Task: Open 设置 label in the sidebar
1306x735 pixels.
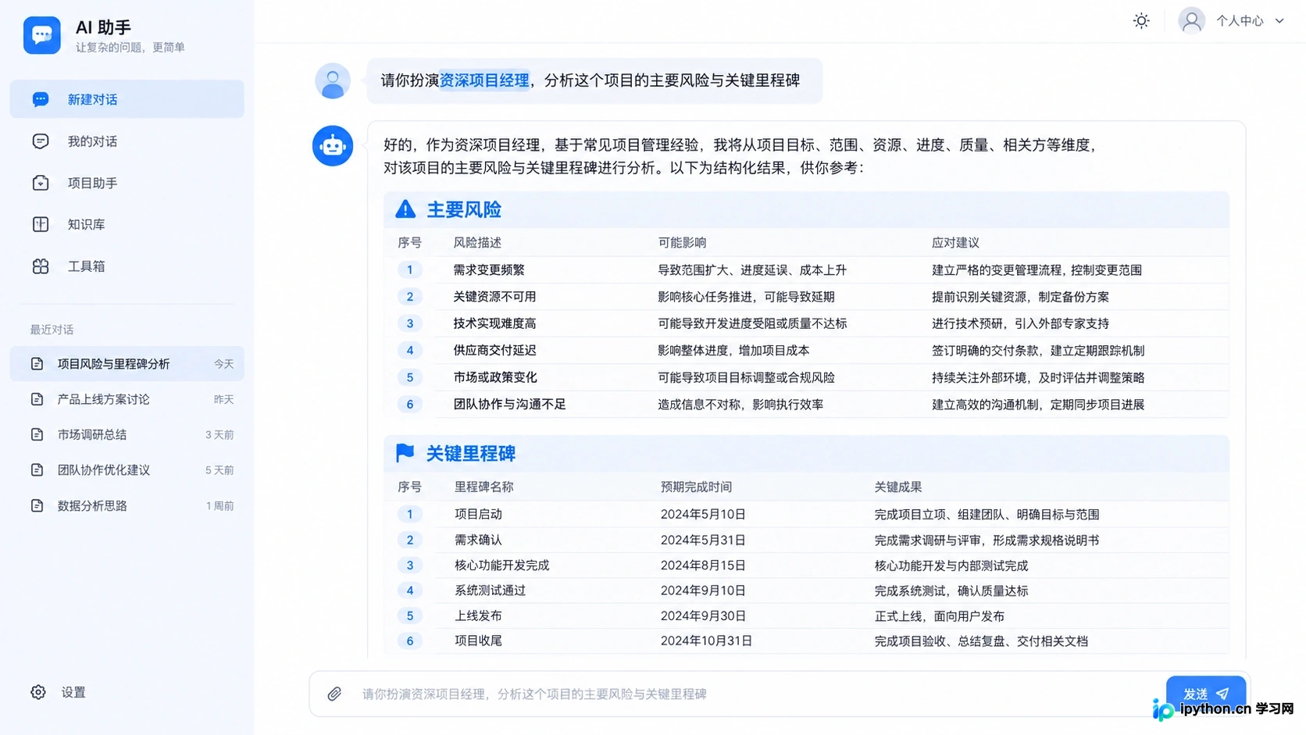Action: coord(73,692)
